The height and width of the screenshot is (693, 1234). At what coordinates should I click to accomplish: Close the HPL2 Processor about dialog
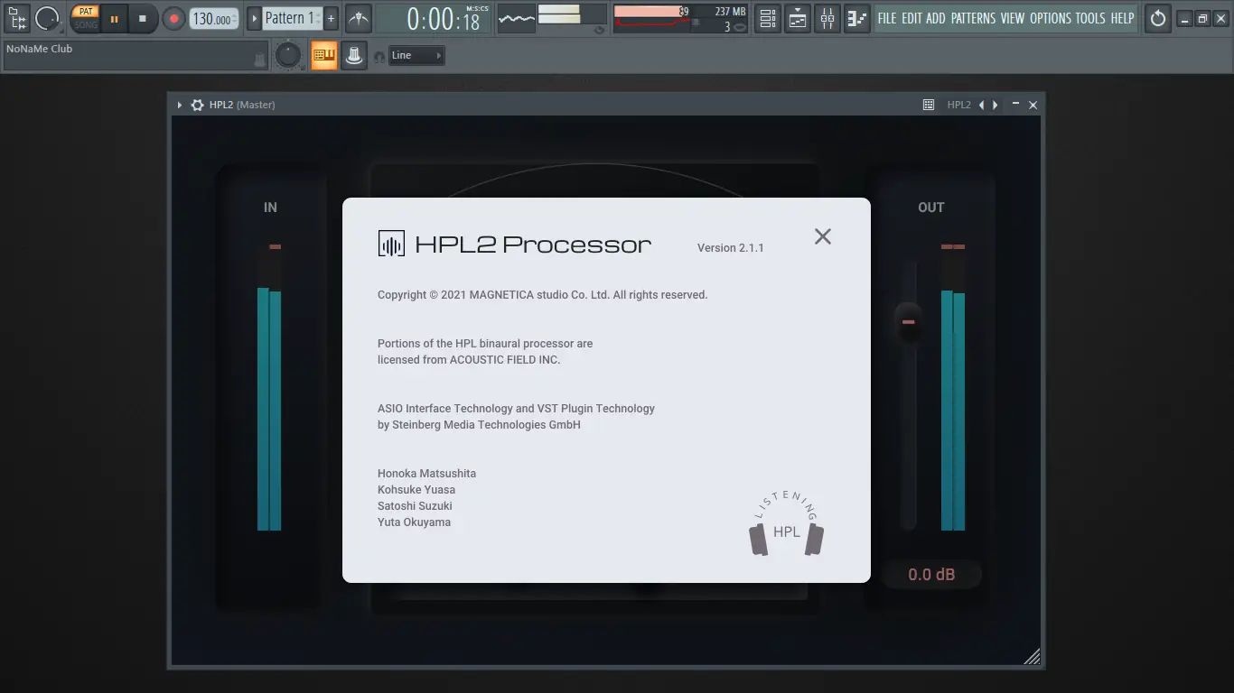coord(822,236)
